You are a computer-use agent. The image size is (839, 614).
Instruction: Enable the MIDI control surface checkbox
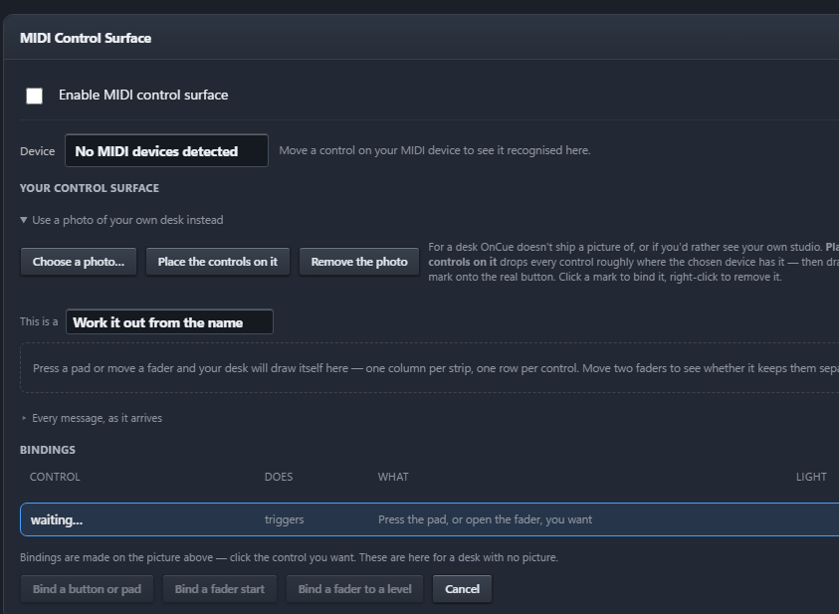(34, 96)
